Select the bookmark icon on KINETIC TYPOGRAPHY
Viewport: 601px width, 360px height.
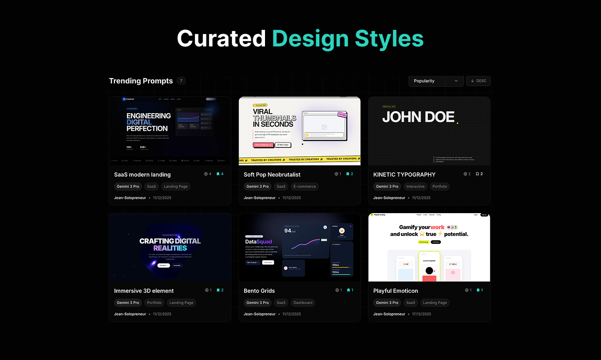pyautogui.click(x=477, y=174)
